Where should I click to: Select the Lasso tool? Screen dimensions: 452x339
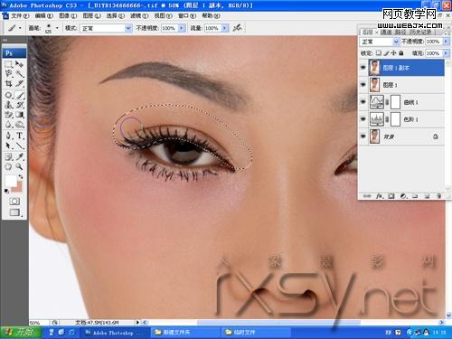(8, 73)
